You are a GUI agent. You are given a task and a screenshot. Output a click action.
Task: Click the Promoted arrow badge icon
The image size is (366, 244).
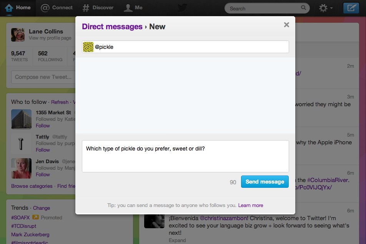tap(35, 217)
